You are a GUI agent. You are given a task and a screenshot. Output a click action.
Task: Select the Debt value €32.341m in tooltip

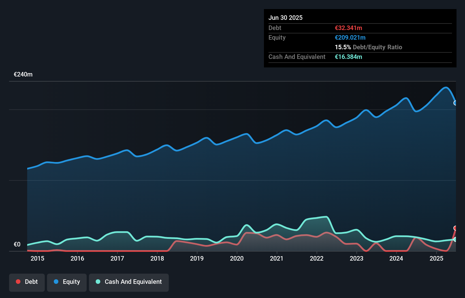[x=348, y=28]
